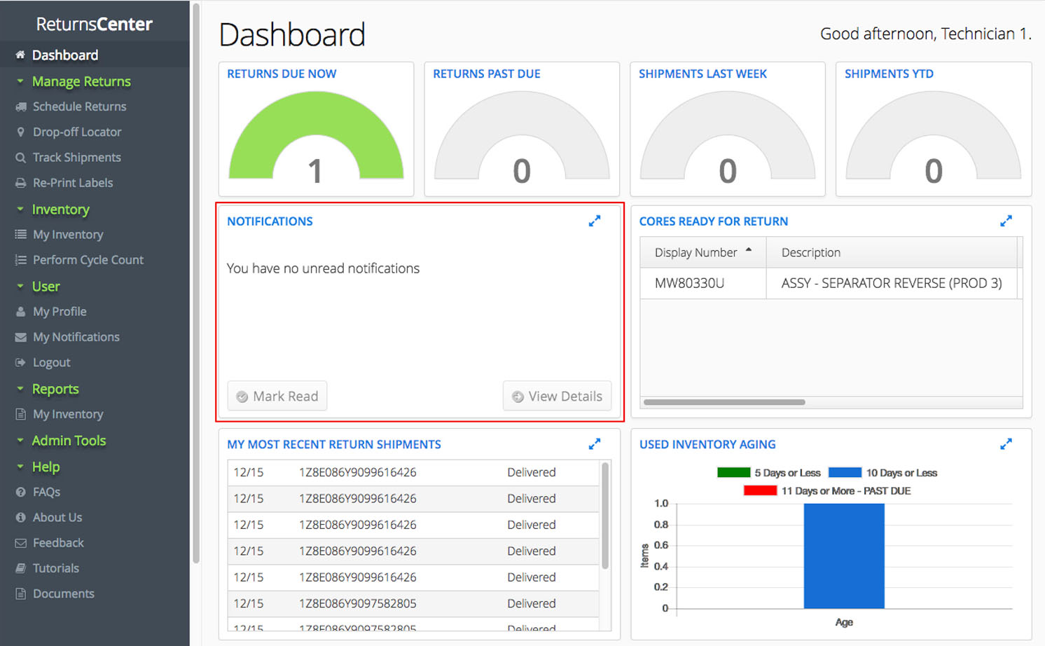Click the mail icon beside Feedback
Screen dimensions: 1045x646
tap(21, 543)
